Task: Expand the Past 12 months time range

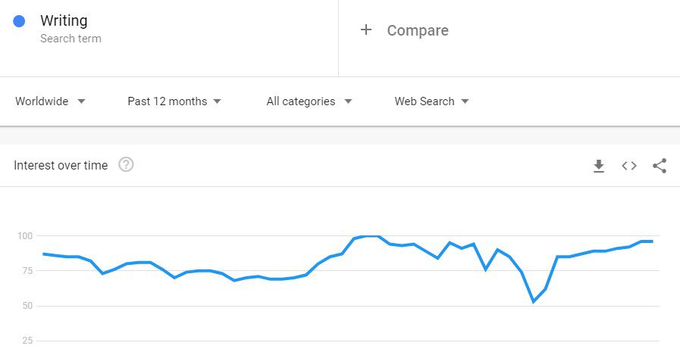Action: [174, 101]
